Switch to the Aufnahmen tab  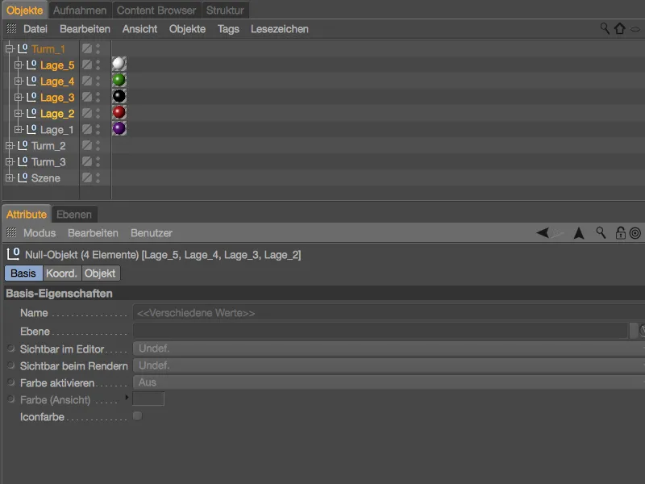pyautogui.click(x=80, y=10)
